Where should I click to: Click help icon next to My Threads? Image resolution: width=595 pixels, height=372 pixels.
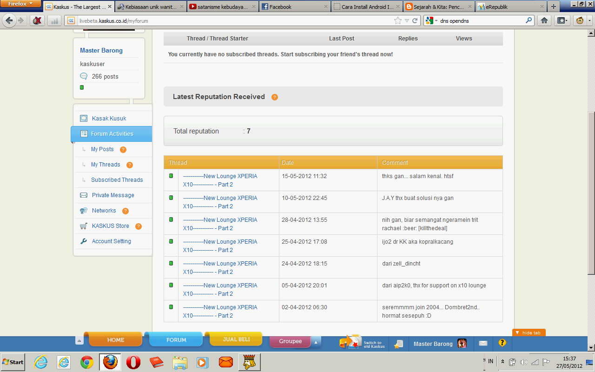pyautogui.click(x=130, y=165)
